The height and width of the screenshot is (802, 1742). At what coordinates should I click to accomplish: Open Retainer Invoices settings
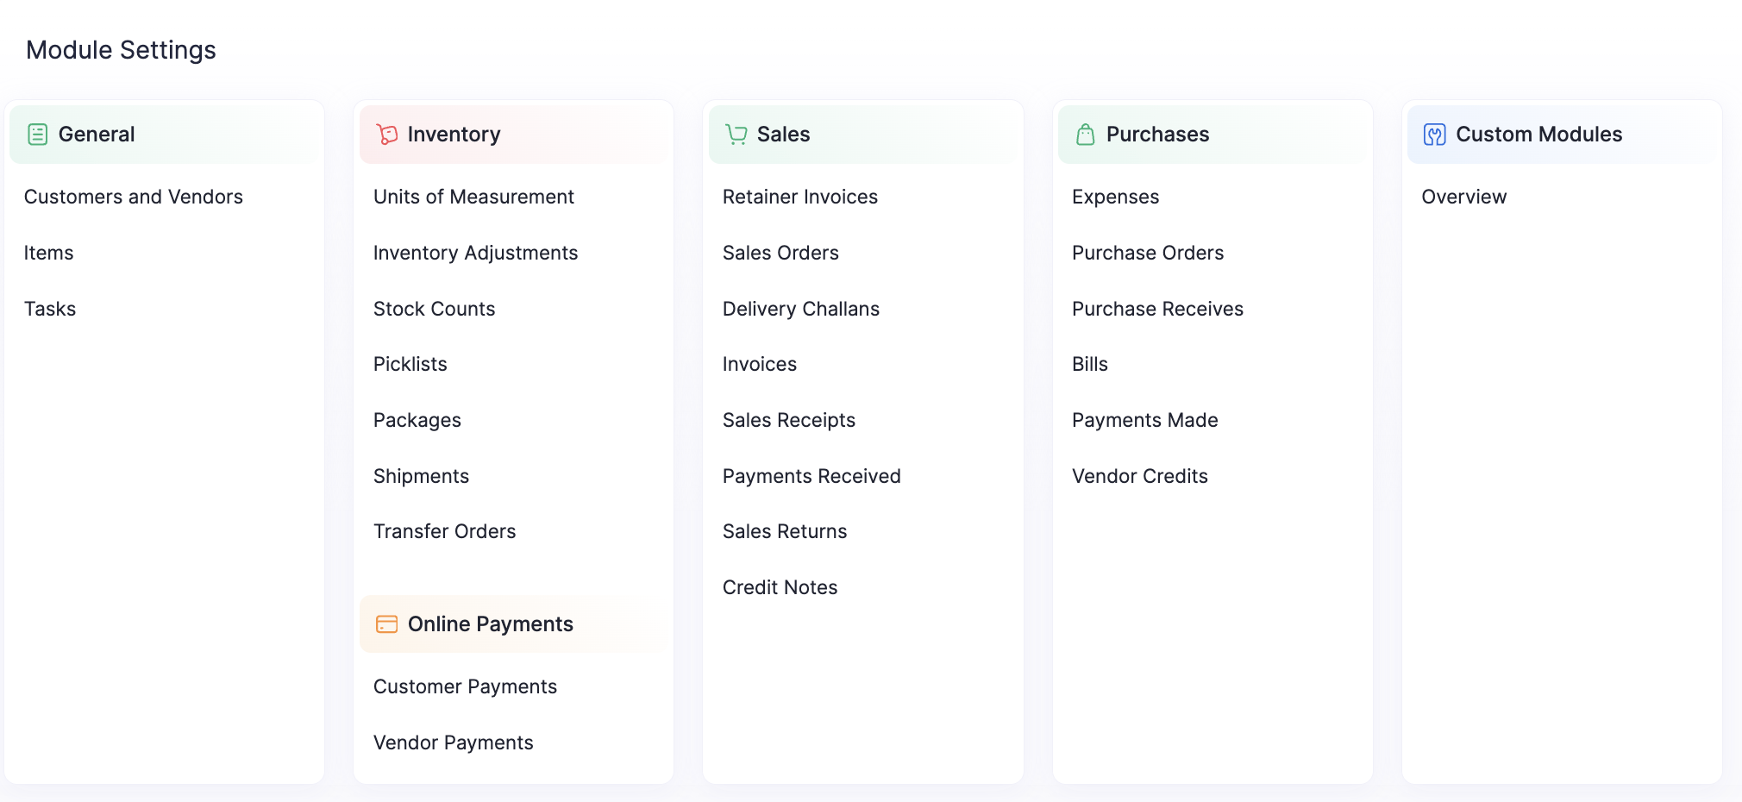click(799, 197)
